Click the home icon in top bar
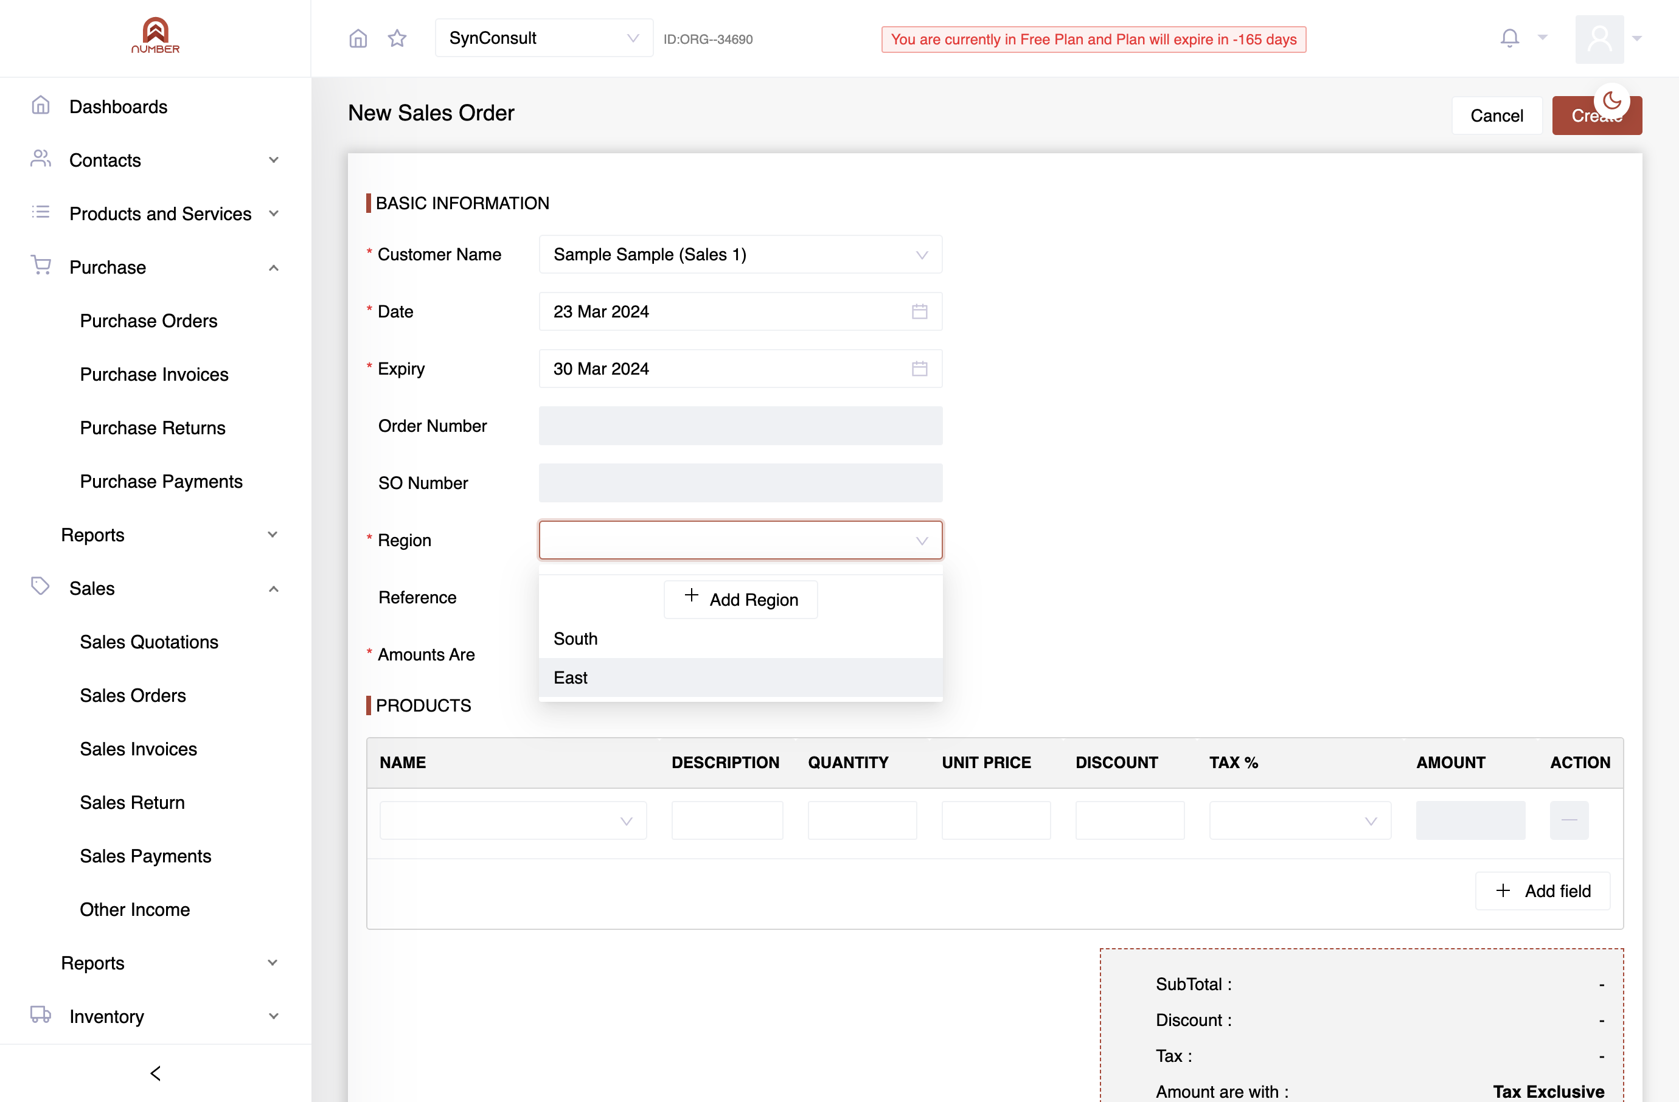The image size is (1679, 1102). (x=358, y=39)
